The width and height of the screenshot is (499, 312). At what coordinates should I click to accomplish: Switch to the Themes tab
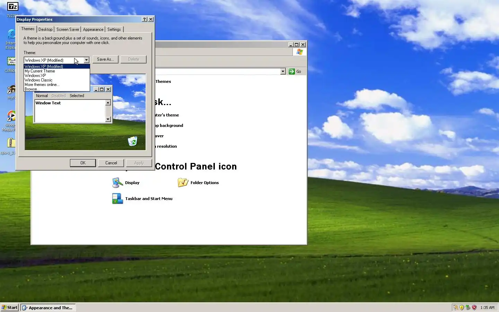pos(28,29)
